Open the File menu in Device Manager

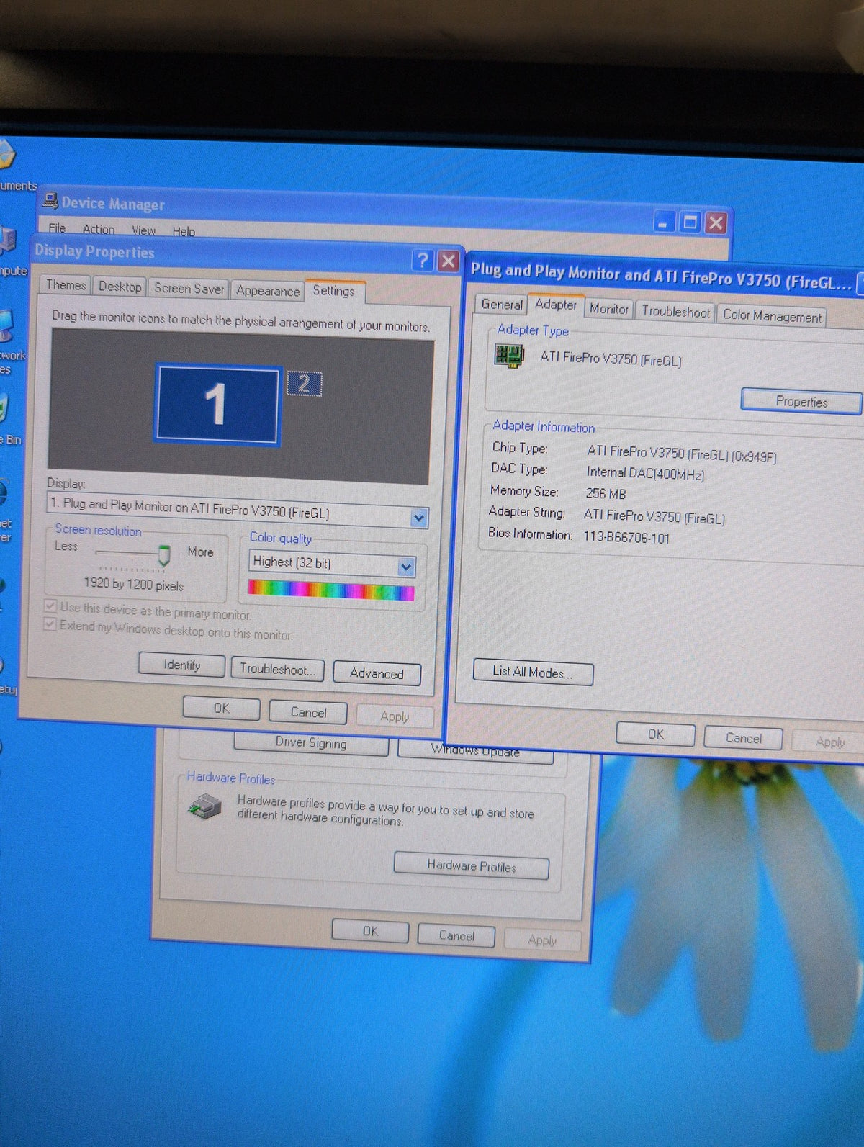tap(57, 228)
